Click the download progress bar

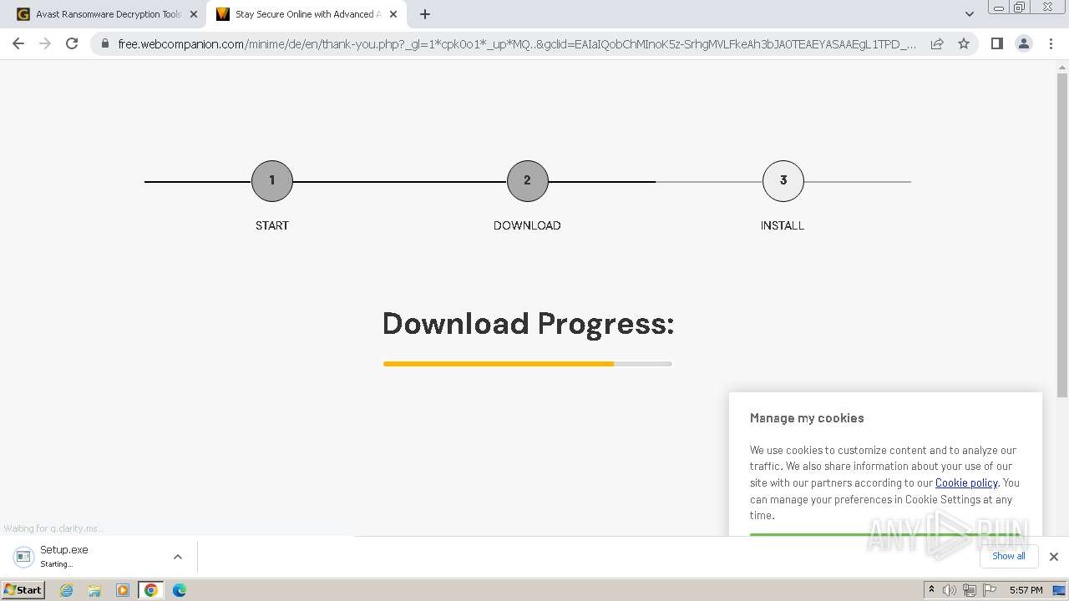pos(528,364)
